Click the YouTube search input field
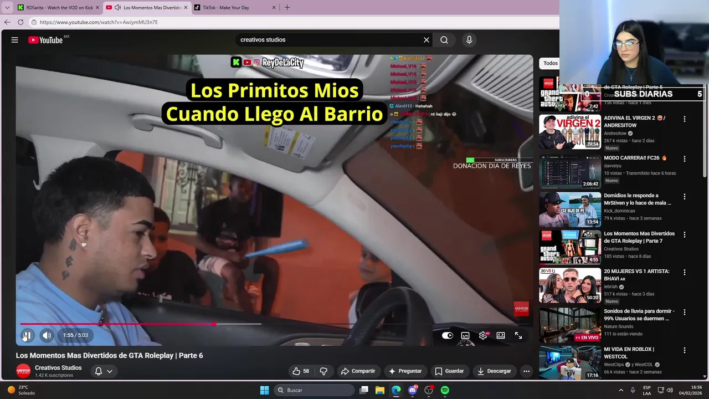Image resolution: width=709 pixels, height=399 pixels. click(330, 40)
